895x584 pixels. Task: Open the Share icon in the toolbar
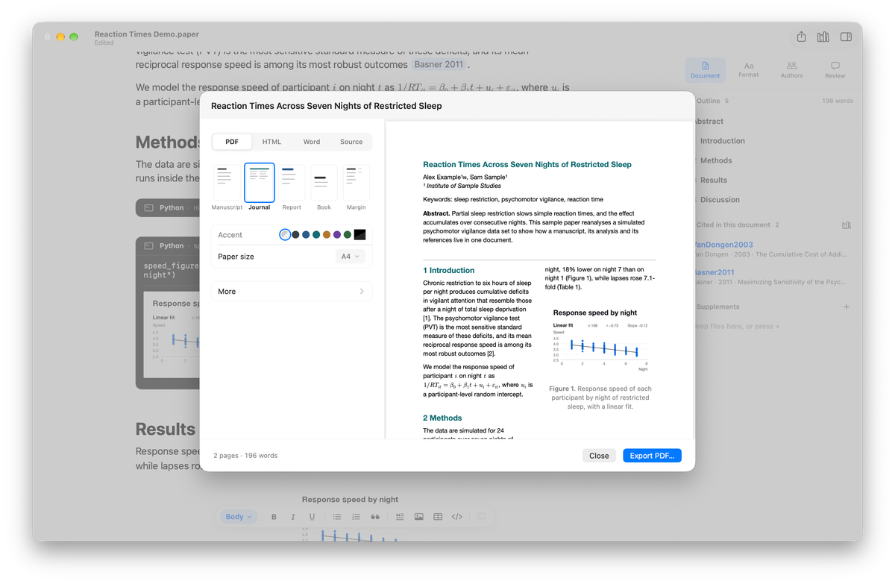tap(801, 37)
